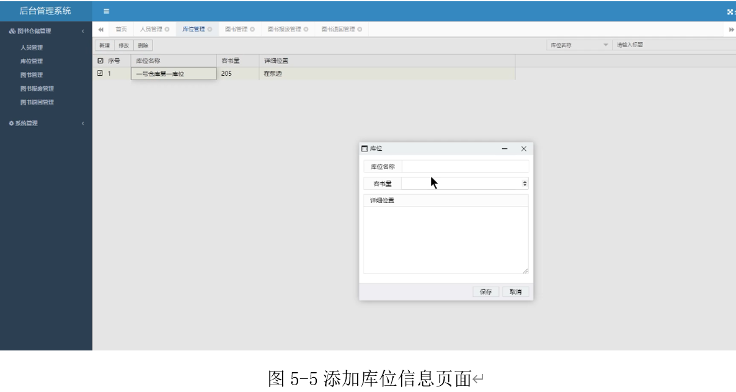Increment 容书量 using the spinner up arrow

click(x=525, y=180)
